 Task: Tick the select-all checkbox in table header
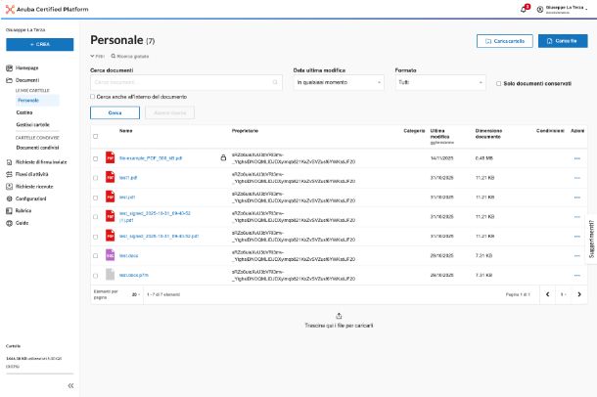95,135
